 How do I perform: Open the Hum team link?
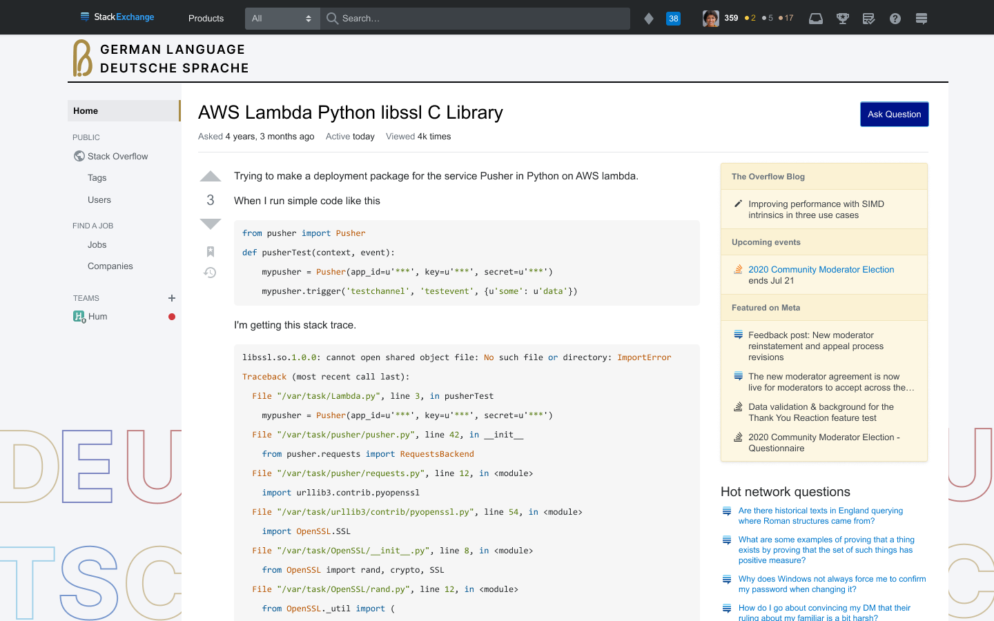pos(97,317)
